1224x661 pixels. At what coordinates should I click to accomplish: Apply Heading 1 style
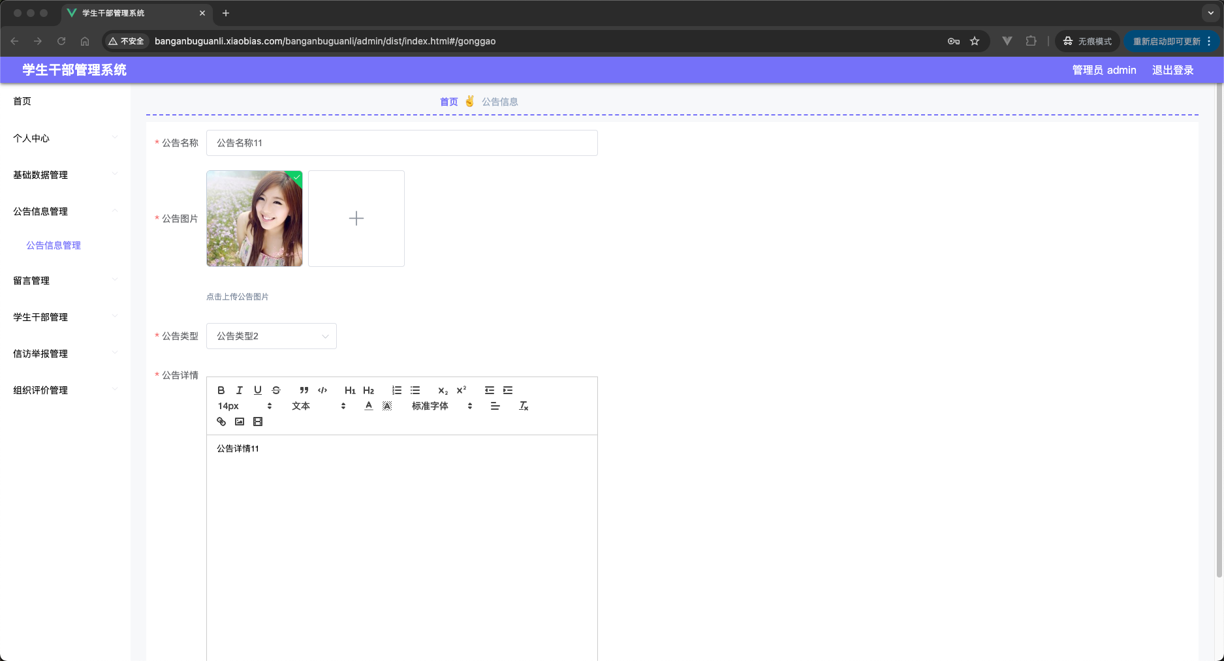[350, 390]
